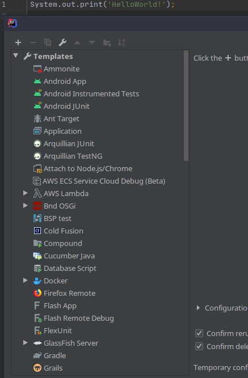
Task: Click the Add New Configuration plus icon
Action: tap(18, 43)
